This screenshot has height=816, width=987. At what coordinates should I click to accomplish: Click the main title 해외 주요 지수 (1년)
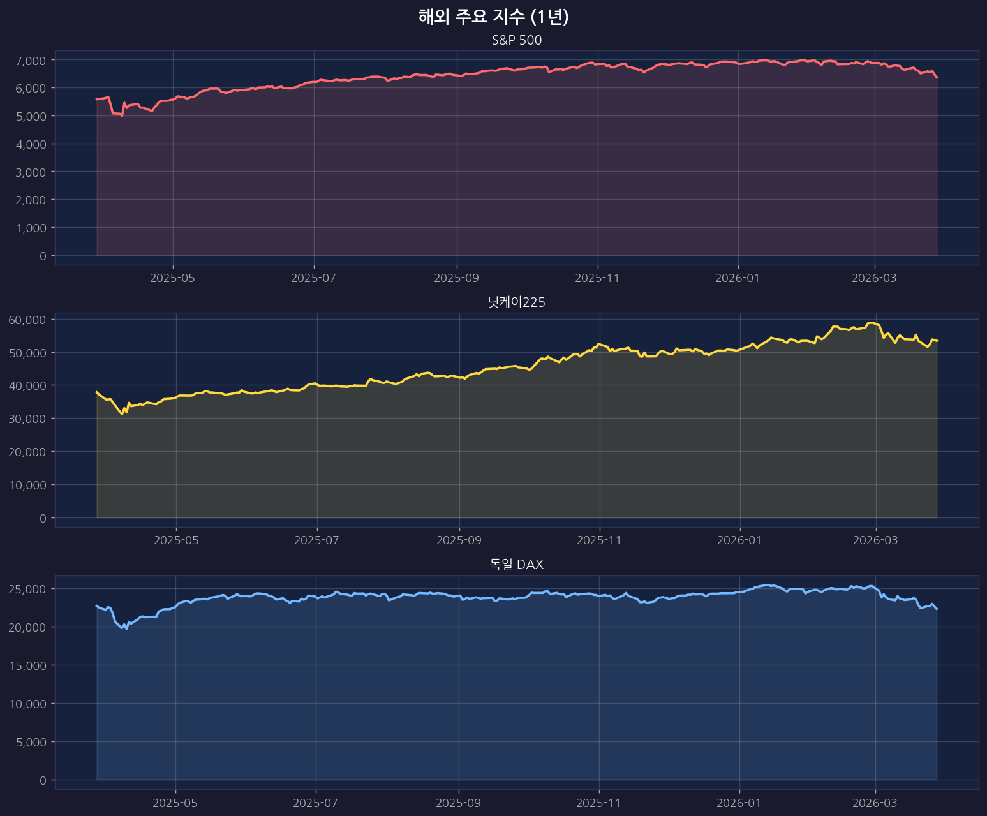(x=493, y=17)
